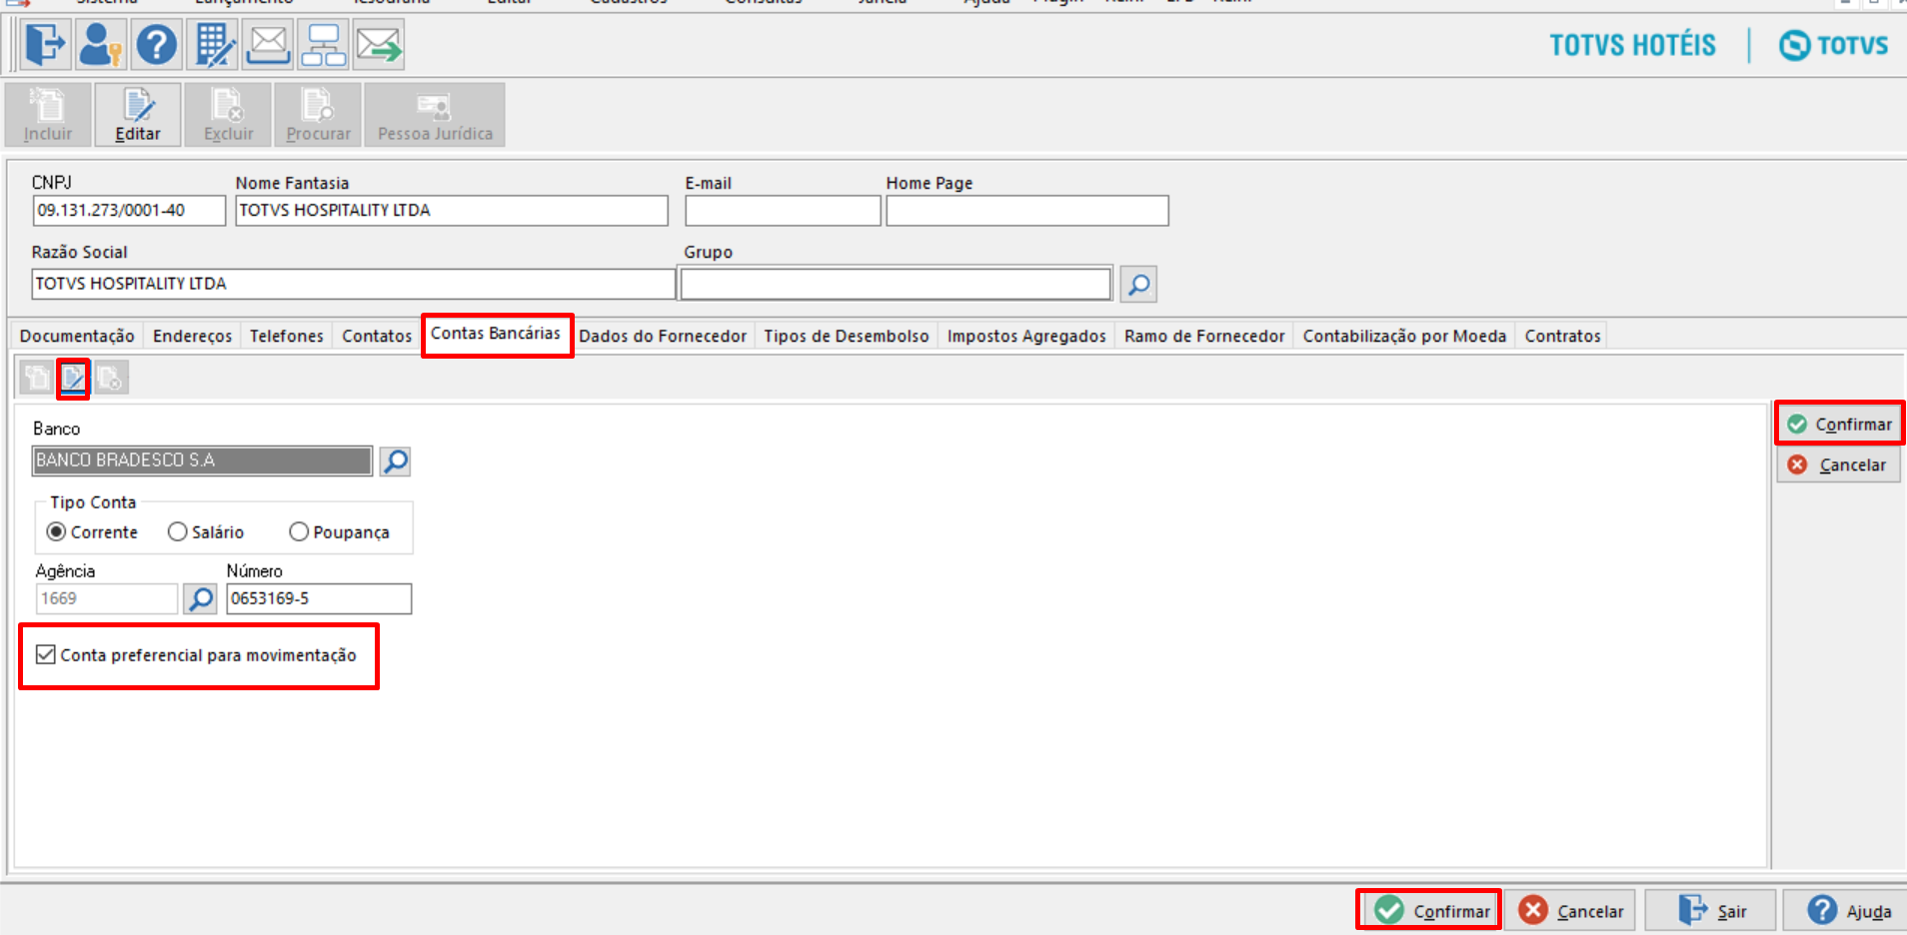Open the Contratos tab
This screenshot has height=935, width=1907.
(x=1562, y=336)
